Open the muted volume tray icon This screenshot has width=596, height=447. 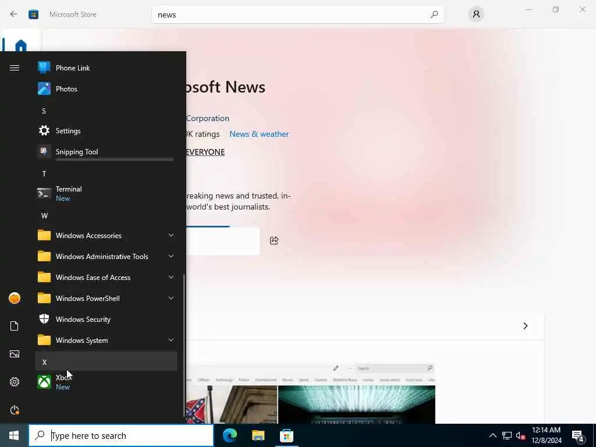coord(520,435)
